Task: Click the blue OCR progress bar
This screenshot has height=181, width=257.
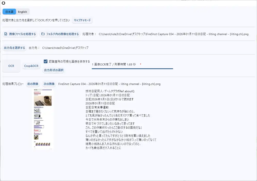Action: (x=132, y=69)
